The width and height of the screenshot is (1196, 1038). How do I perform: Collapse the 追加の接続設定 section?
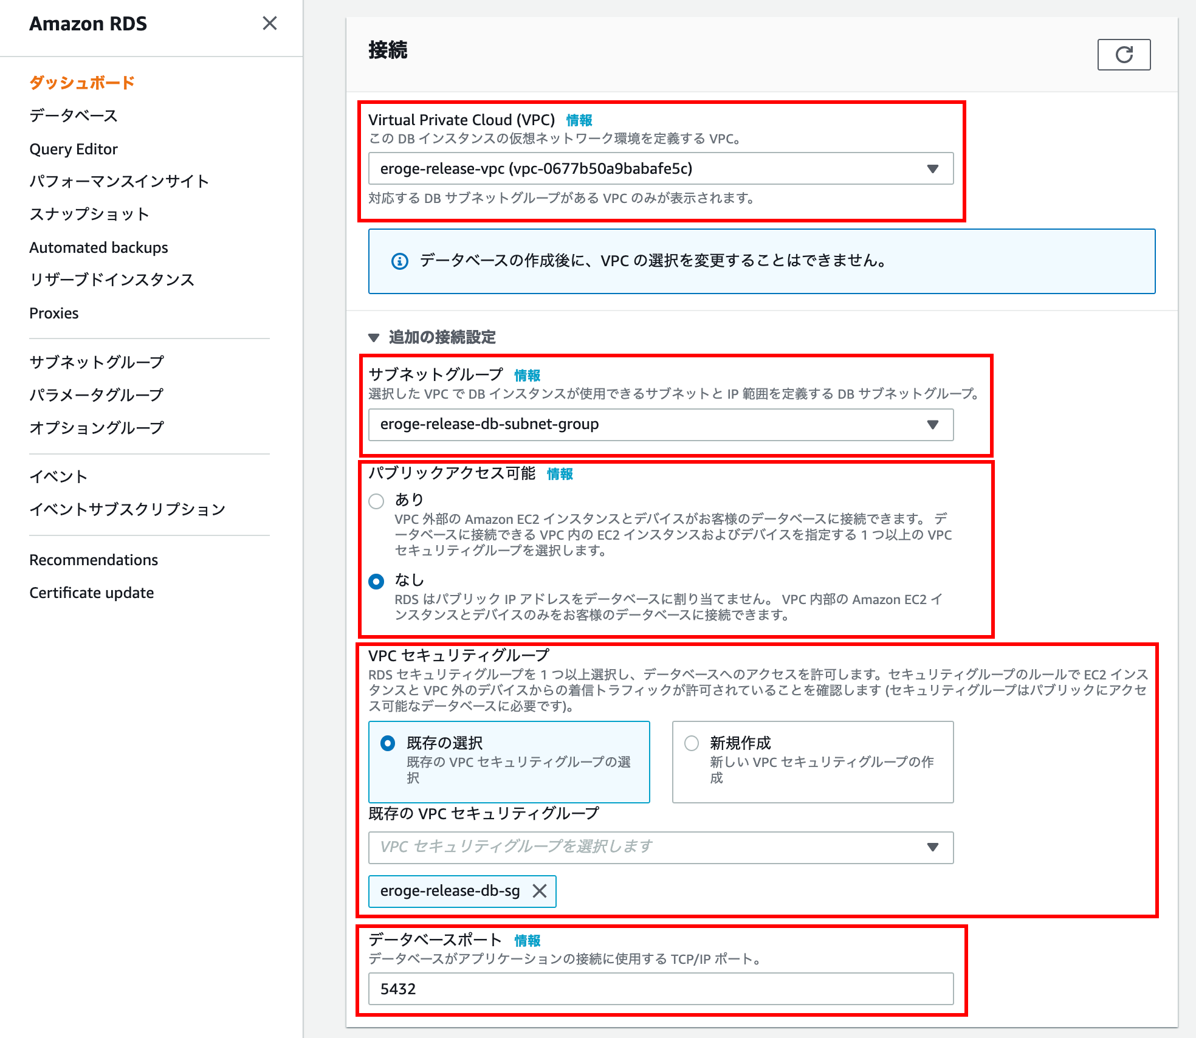pyautogui.click(x=374, y=337)
